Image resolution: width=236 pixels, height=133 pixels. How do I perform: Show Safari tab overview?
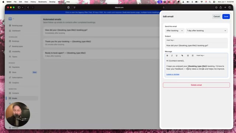[230, 7]
